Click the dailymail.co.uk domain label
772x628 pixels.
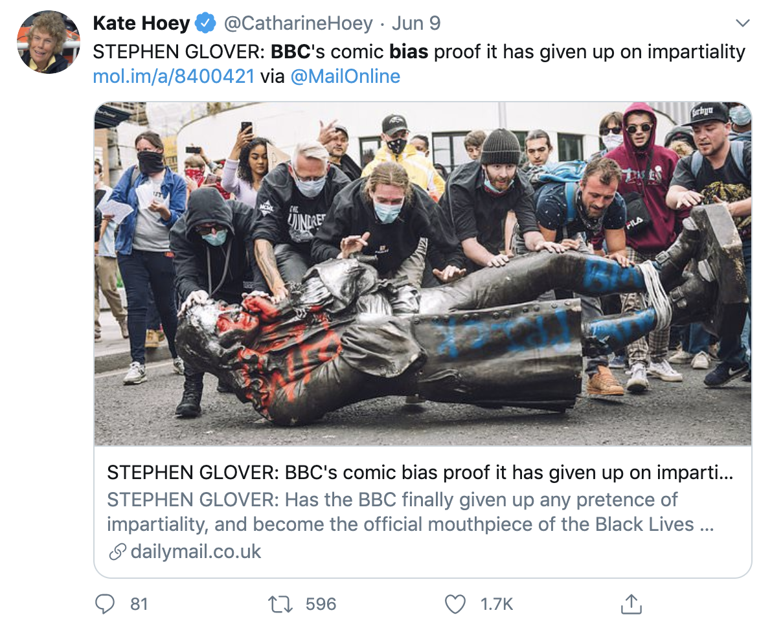[196, 552]
